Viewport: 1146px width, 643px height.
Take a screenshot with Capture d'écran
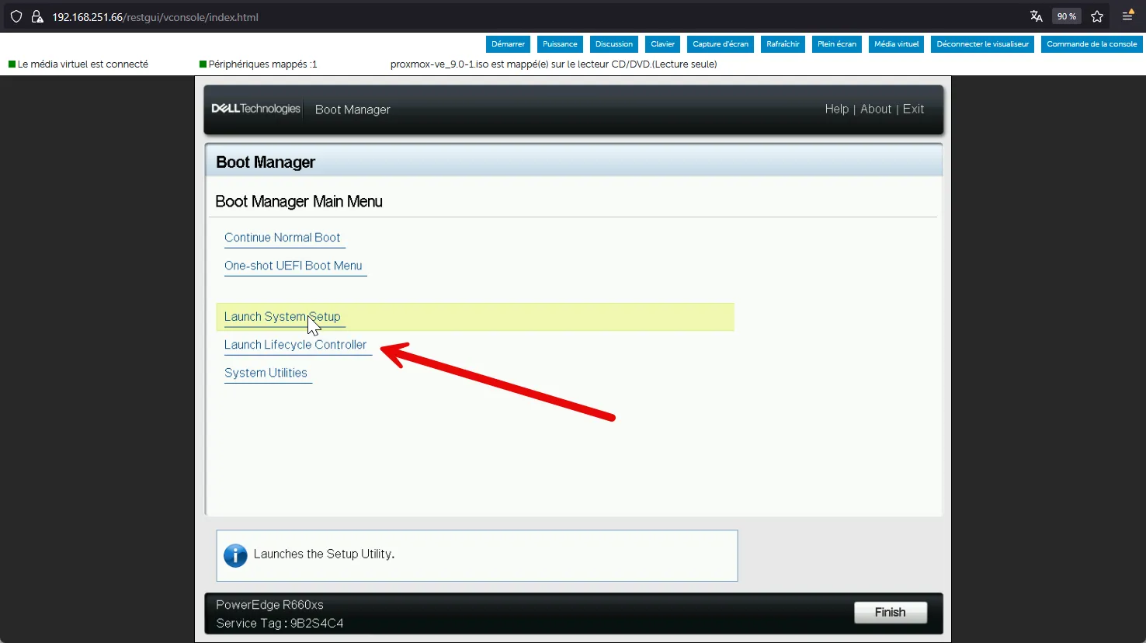[x=721, y=44]
